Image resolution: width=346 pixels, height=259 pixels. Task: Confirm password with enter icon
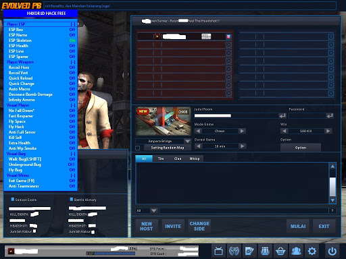pyautogui.click(x=330, y=116)
